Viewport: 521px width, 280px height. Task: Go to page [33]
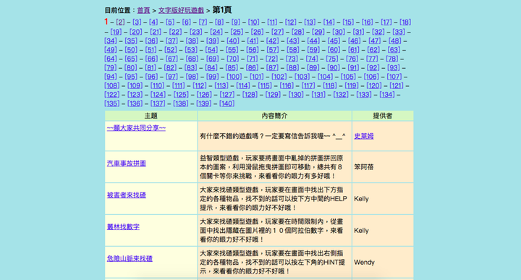(x=399, y=32)
